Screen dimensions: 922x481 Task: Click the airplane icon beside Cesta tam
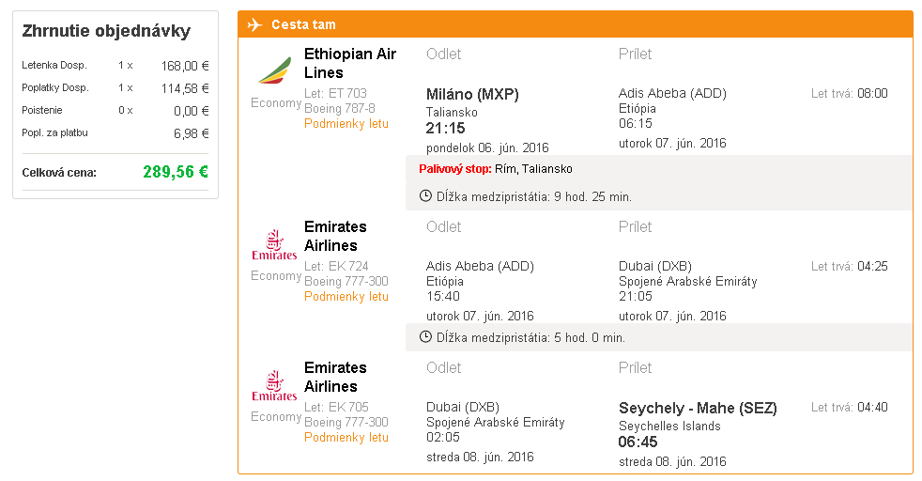[x=254, y=24]
